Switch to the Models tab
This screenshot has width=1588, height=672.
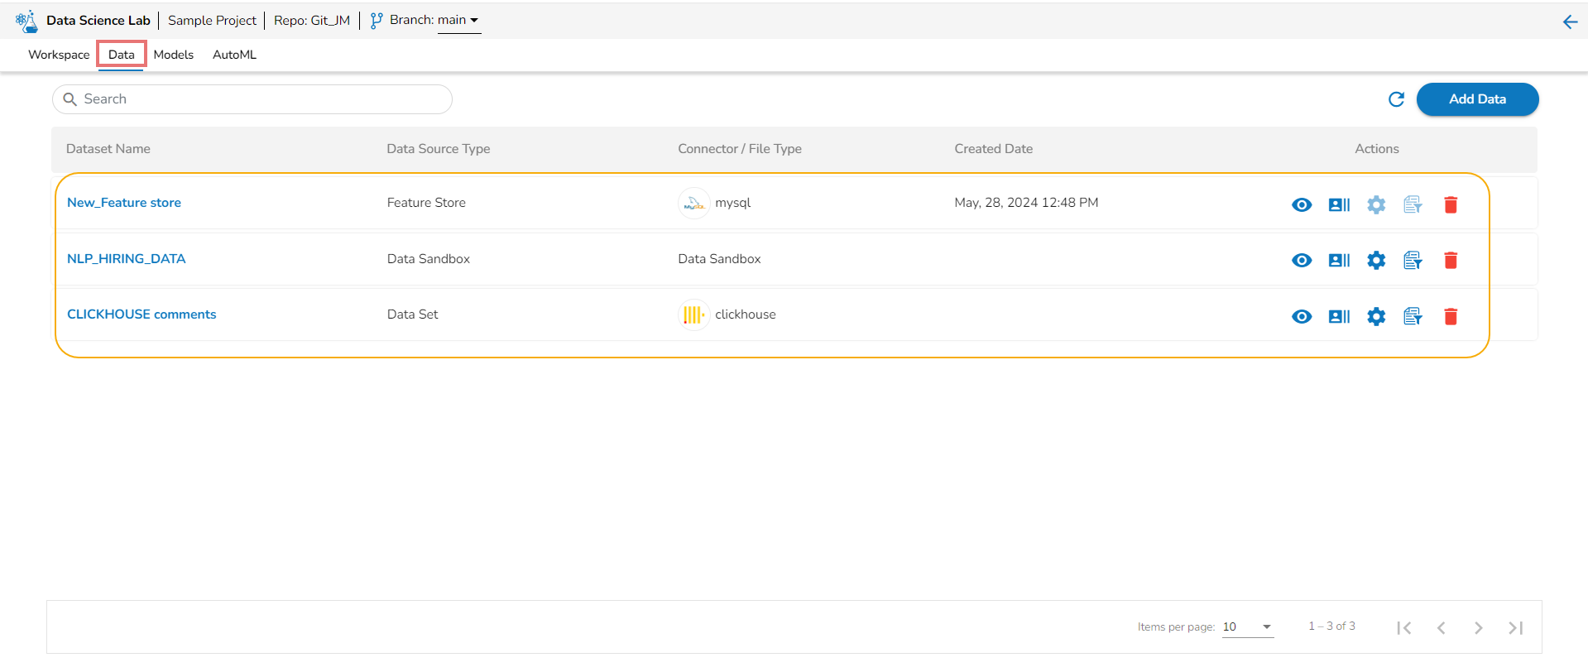click(x=173, y=55)
